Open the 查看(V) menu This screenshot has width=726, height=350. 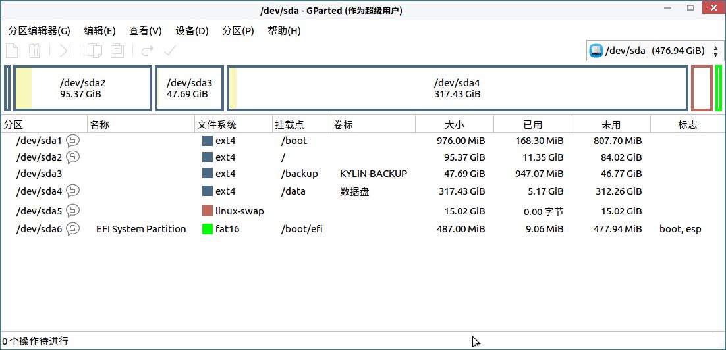point(146,31)
